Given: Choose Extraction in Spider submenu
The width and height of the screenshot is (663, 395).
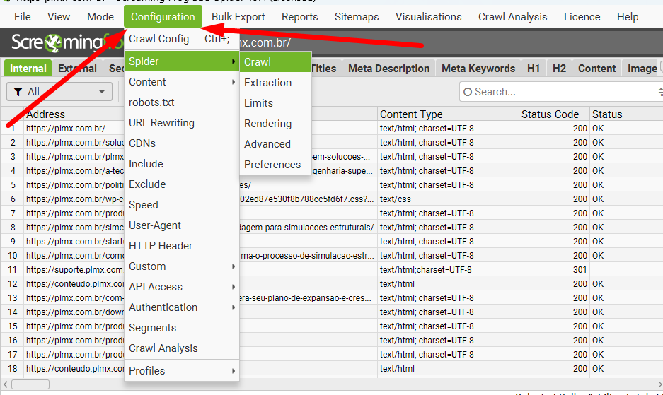Looking at the screenshot, I should pos(275,83).
